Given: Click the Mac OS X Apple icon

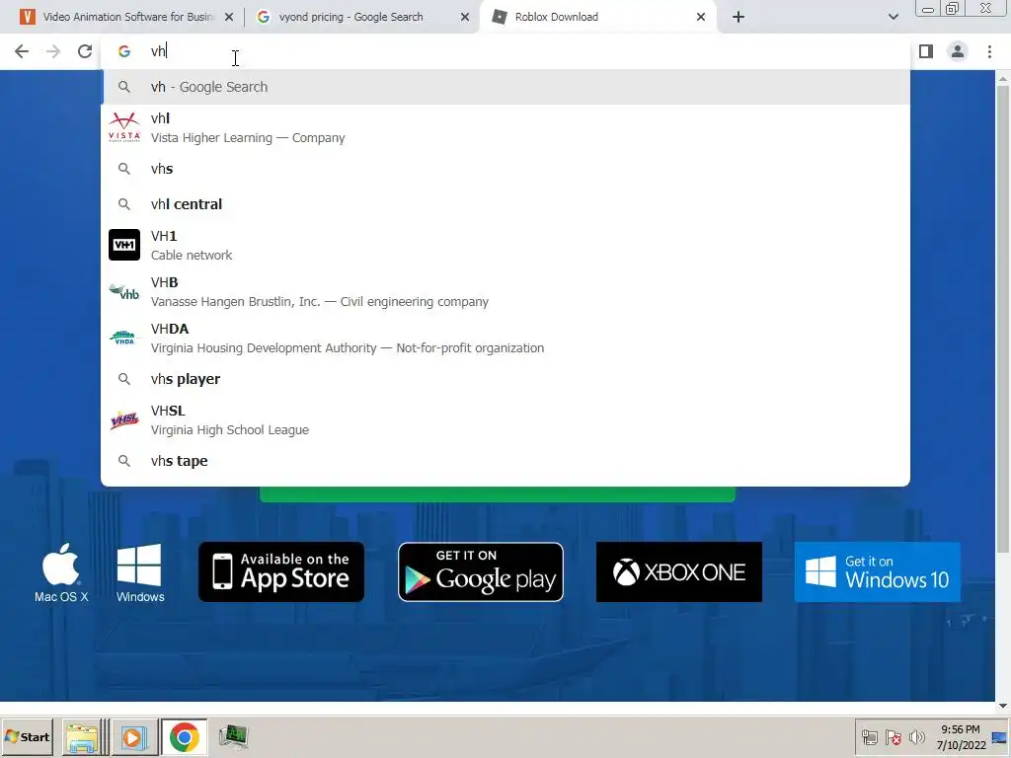Looking at the screenshot, I should (x=61, y=572).
